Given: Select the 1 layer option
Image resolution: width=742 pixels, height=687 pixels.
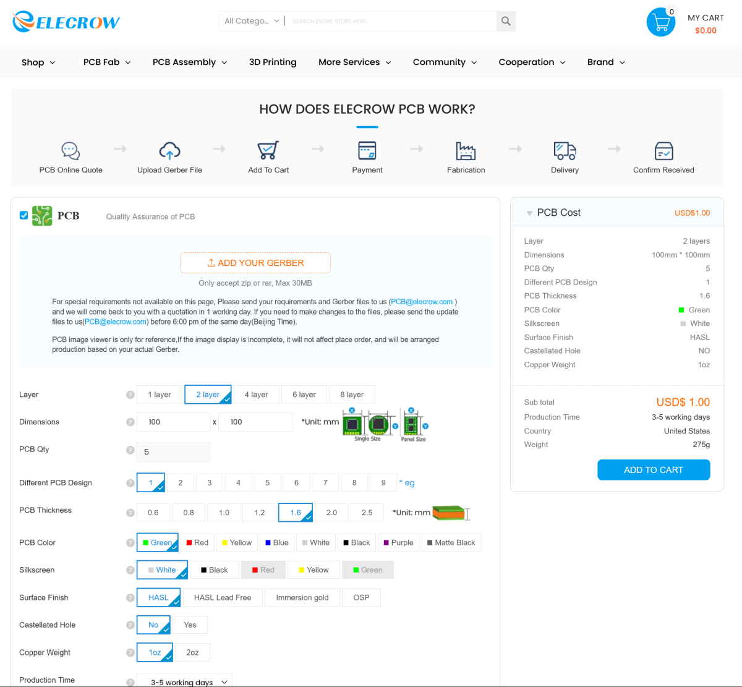Looking at the screenshot, I should tap(160, 395).
